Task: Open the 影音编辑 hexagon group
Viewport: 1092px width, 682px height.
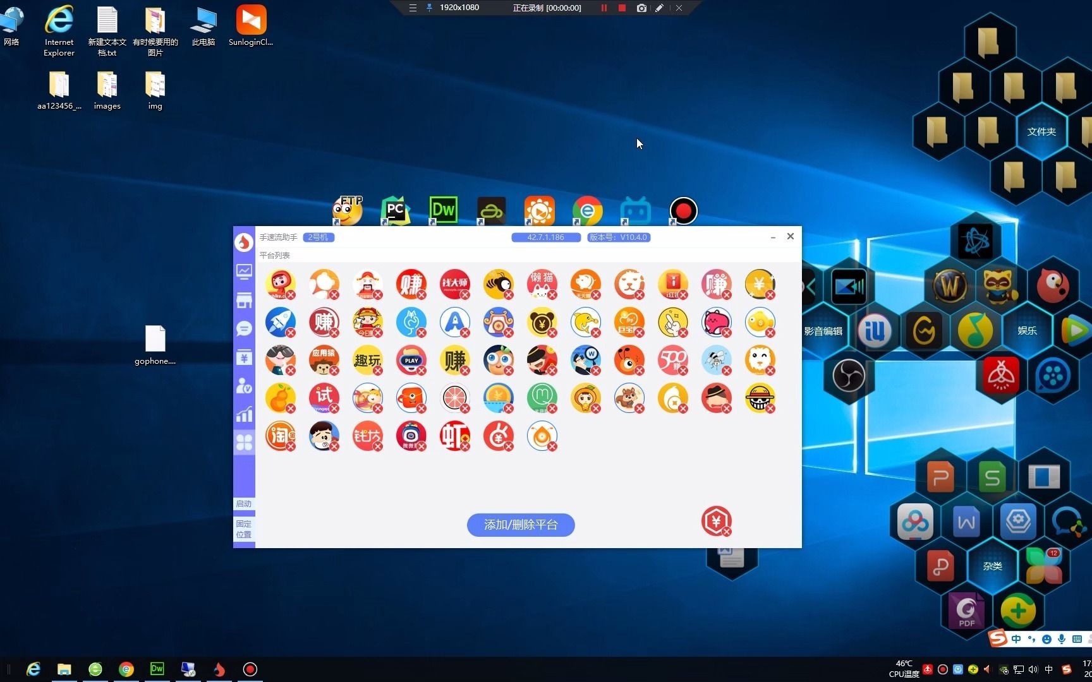Action: [x=823, y=331]
